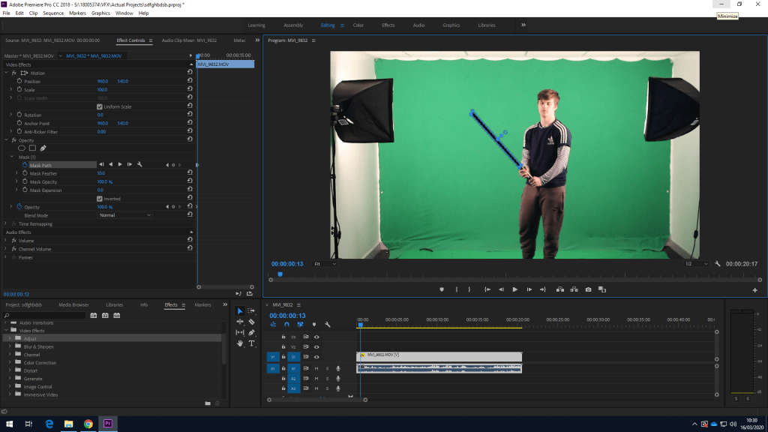Image resolution: width=768 pixels, height=432 pixels.
Task: Uncheck the Uniform Scale checkbox
Action: tap(100, 106)
